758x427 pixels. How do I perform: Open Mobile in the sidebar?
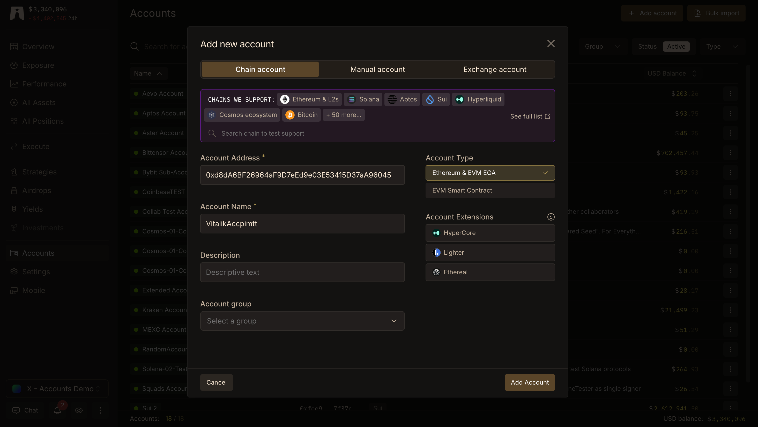pos(57,290)
